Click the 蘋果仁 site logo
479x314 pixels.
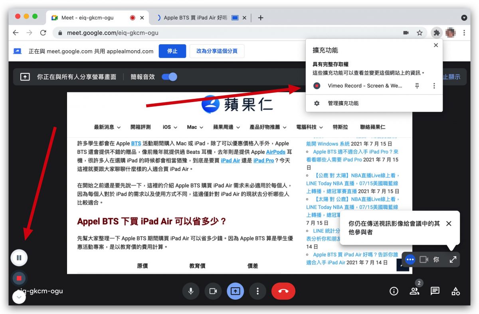[237, 104]
